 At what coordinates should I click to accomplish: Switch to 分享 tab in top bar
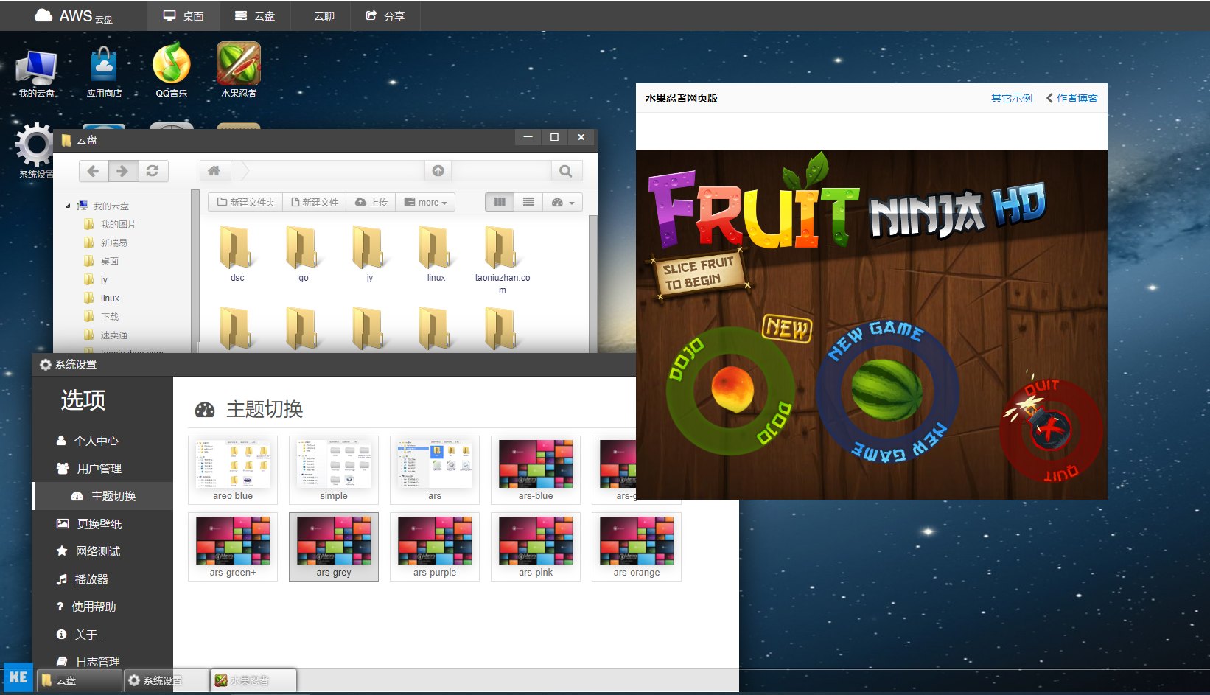tap(385, 15)
